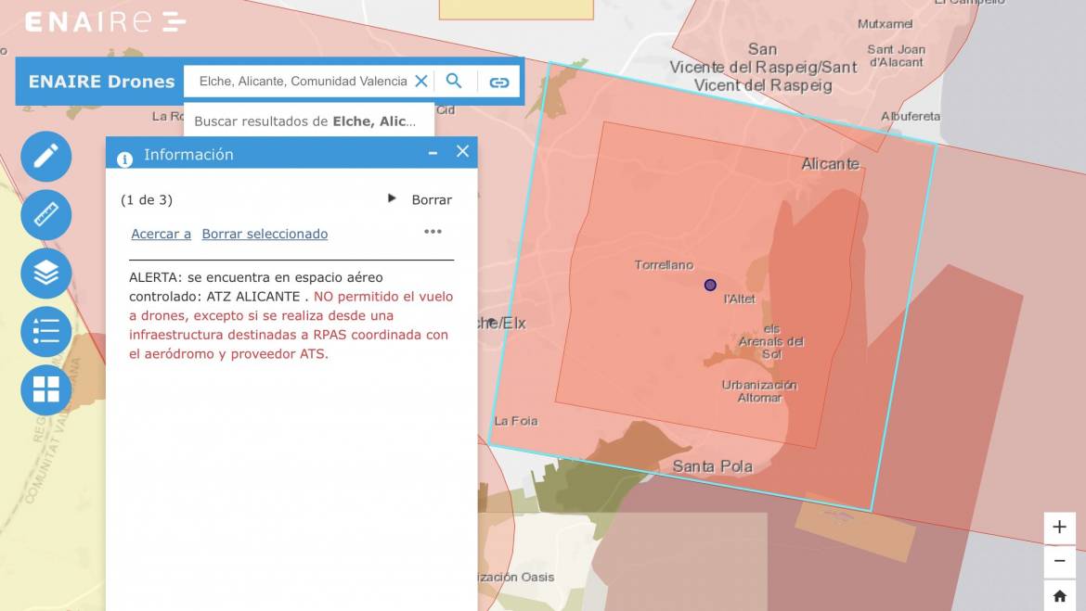Screen dimensions: 1086x611
Task: Open the map layers panel
Action: [45, 273]
